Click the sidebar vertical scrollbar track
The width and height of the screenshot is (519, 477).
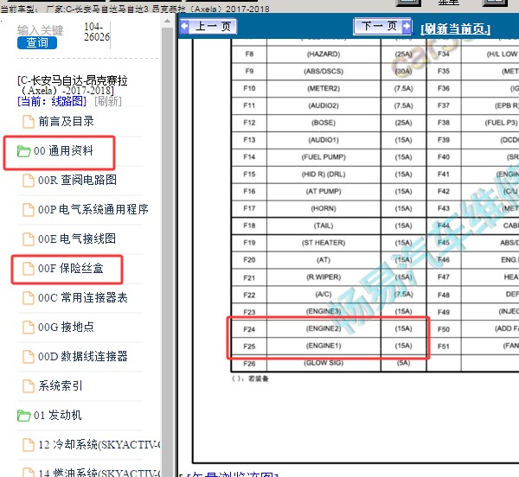point(168,252)
